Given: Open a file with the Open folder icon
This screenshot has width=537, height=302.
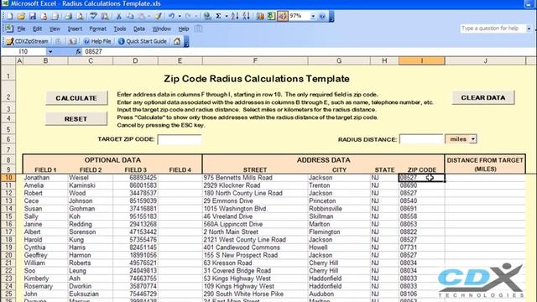Looking at the screenshot, I should (x=21, y=16).
